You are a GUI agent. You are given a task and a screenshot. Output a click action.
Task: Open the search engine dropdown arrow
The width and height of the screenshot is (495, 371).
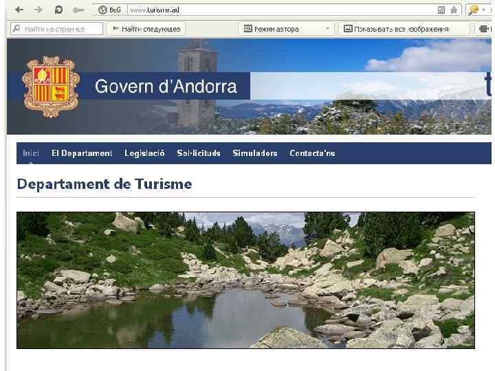(483, 10)
